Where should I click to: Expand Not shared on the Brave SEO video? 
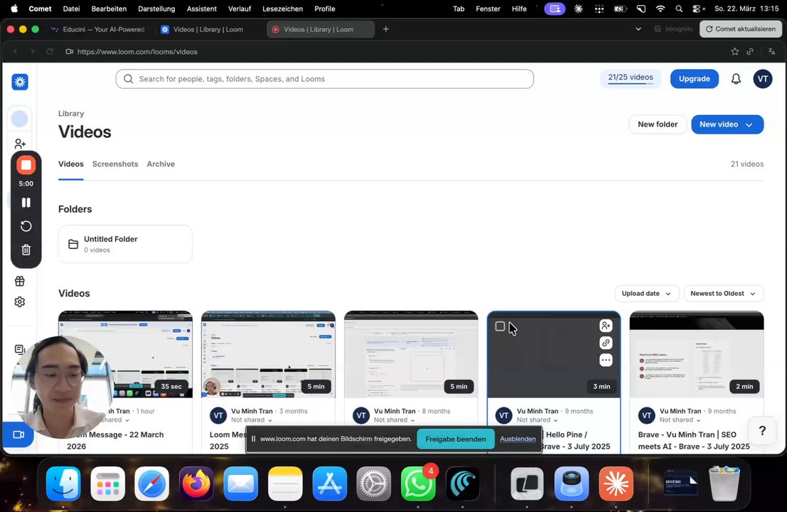point(680,420)
